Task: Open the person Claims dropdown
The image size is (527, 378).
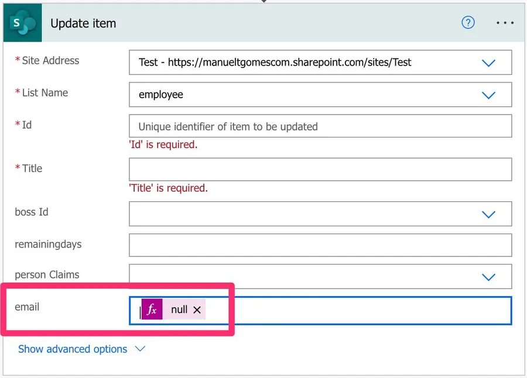Action: pos(488,277)
